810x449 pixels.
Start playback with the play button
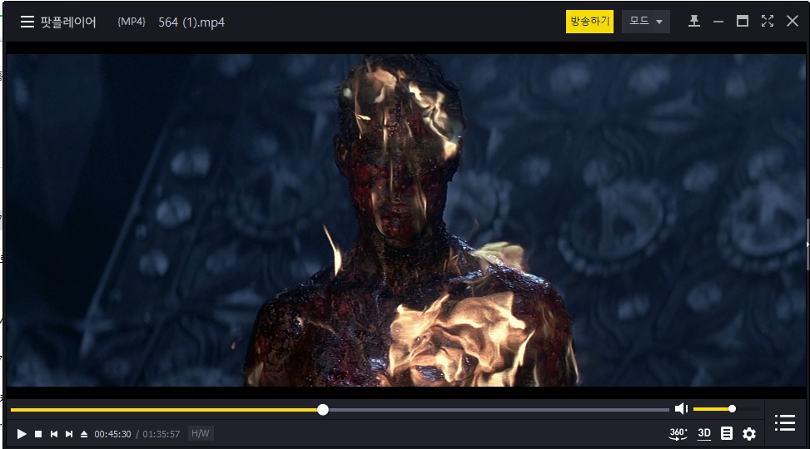click(21, 434)
